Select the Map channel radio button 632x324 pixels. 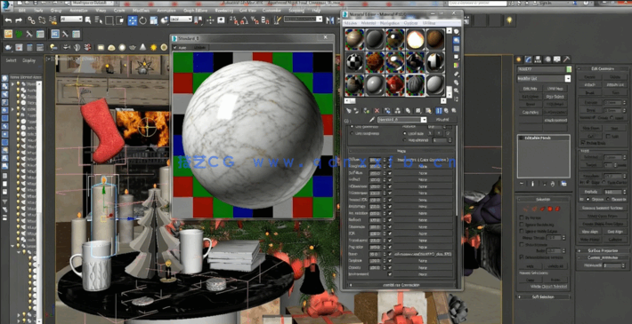pyautogui.click(x=405, y=140)
